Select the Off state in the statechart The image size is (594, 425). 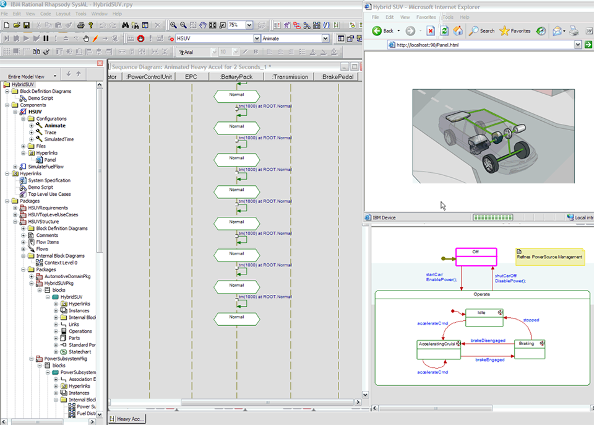point(476,257)
